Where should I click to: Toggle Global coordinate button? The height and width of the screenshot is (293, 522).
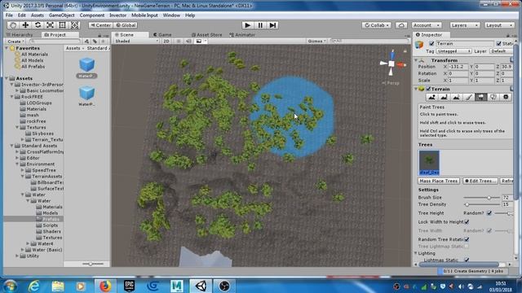click(x=126, y=25)
